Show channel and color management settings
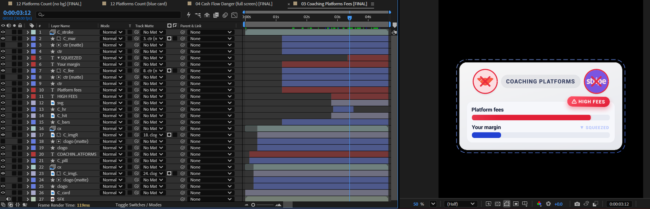 (539, 204)
